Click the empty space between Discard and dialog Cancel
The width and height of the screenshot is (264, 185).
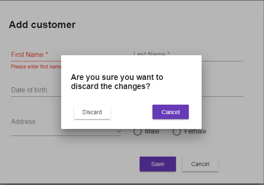(x=131, y=112)
